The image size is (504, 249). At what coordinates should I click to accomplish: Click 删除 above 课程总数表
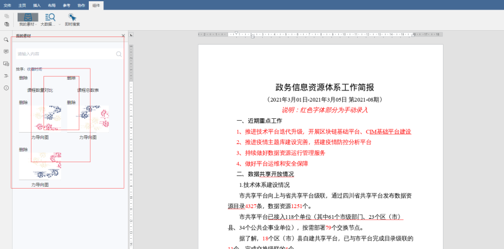point(71,78)
